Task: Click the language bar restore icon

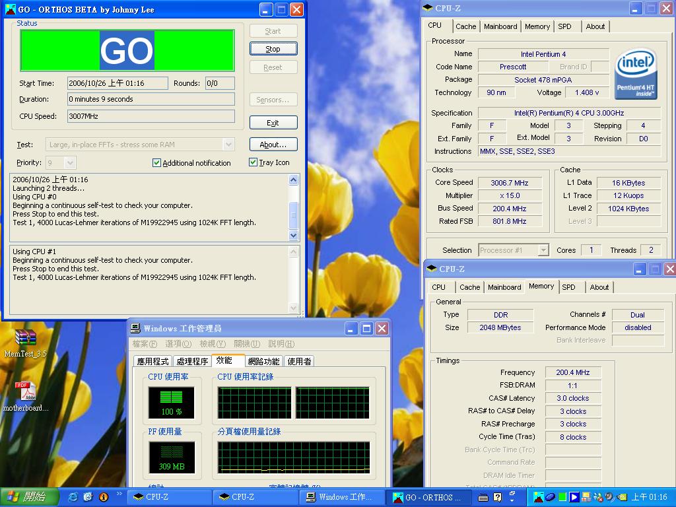Action: (512, 493)
